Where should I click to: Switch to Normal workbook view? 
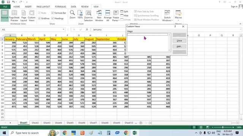5,15
